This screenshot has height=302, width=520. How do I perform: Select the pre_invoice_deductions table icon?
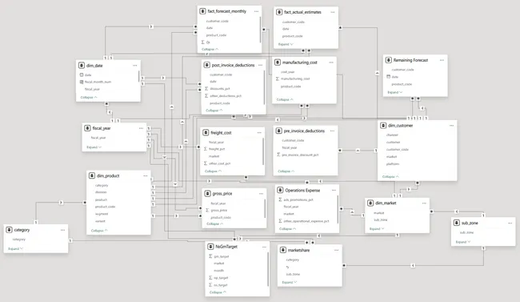pyautogui.click(x=279, y=131)
